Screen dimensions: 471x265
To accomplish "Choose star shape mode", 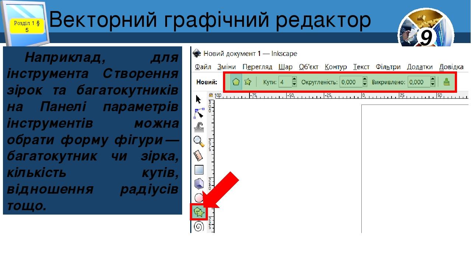I will click(x=248, y=82).
